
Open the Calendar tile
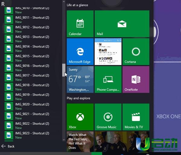pos(80,24)
